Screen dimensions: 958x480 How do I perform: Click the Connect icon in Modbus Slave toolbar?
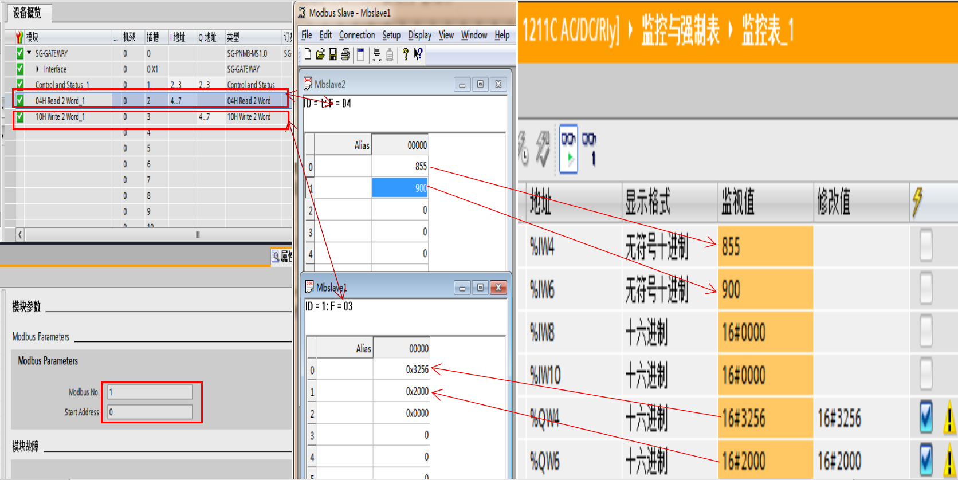pos(376,54)
